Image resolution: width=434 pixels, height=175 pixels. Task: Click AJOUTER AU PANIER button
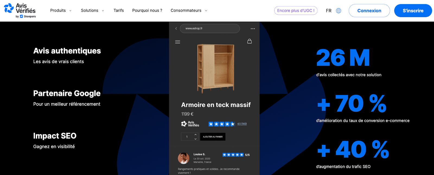213,137
